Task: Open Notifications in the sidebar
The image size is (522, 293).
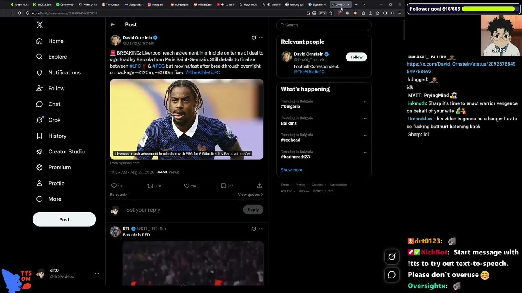Action: pos(58,72)
